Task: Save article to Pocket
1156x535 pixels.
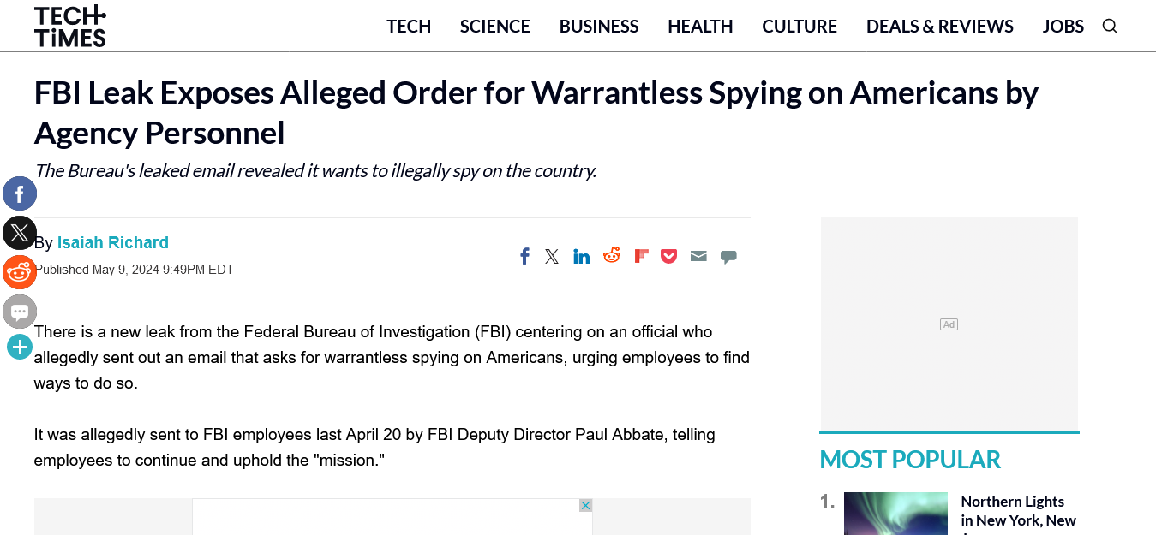Action: (669, 256)
